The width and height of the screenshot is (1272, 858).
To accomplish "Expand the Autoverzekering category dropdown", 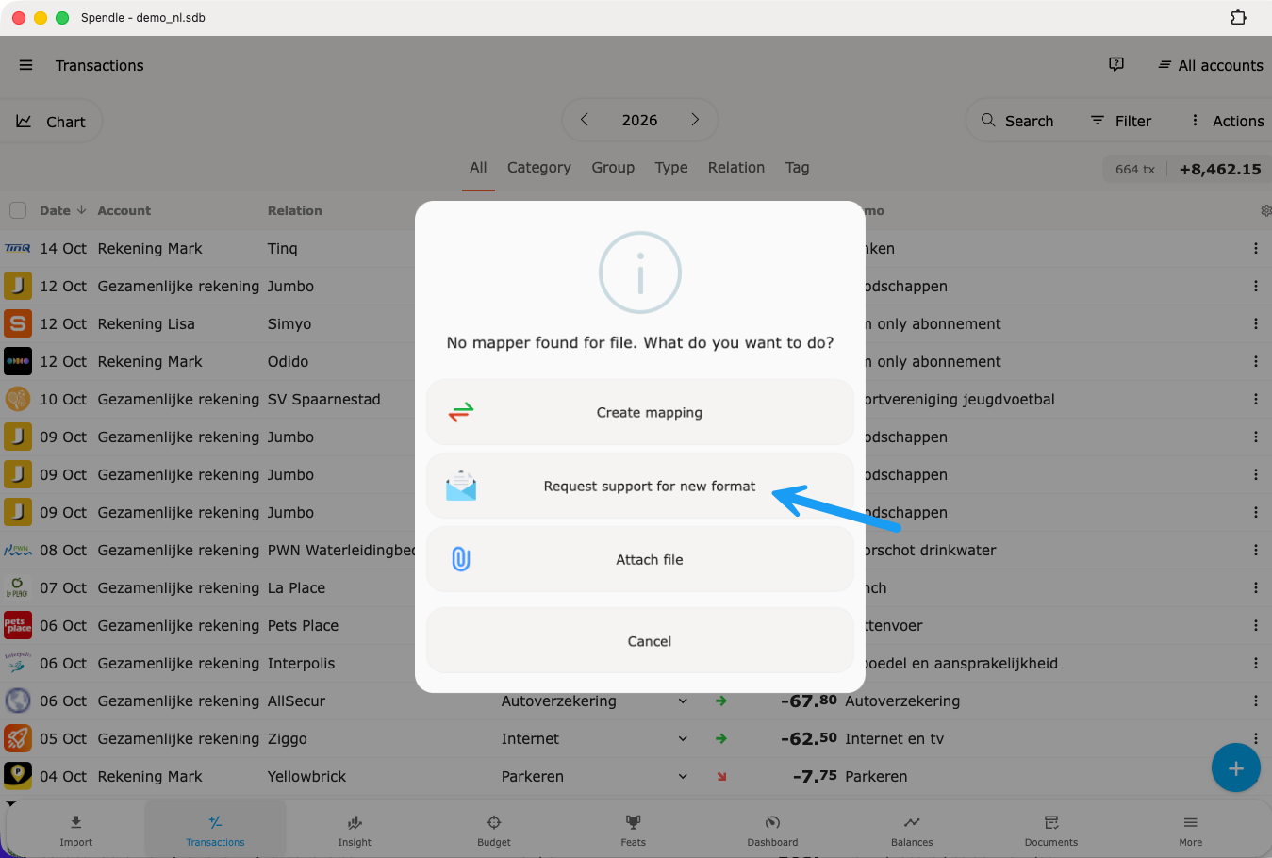I will [x=683, y=701].
